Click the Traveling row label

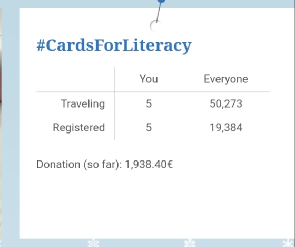tap(83, 104)
